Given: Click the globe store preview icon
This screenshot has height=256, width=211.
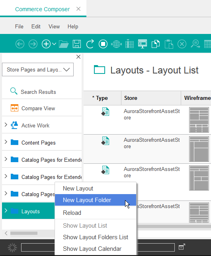Looking at the screenshot, I should pyautogui.click(x=116, y=44).
